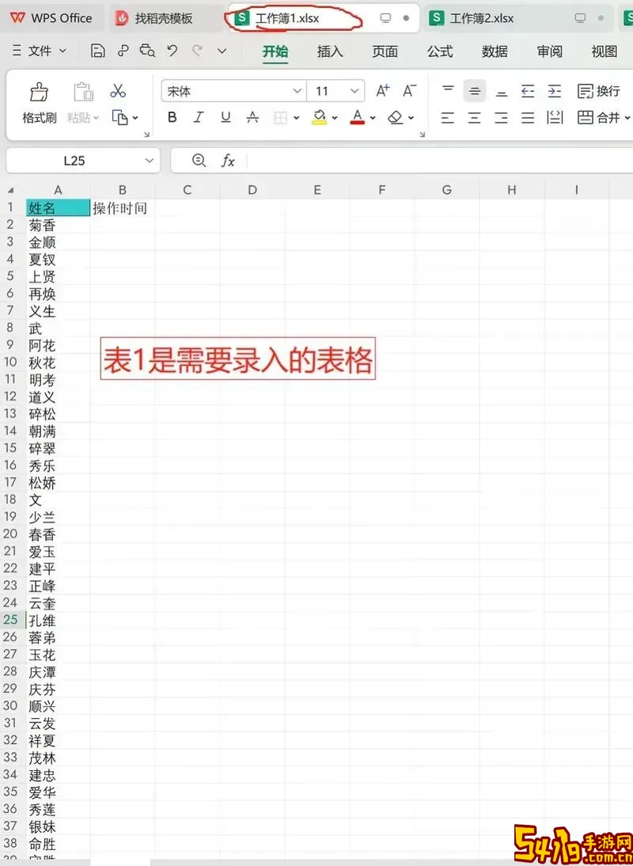Image resolution: width=633 pixels, height=866 pixels.
Task: Align text right horizontally
Action: pos(501,117)
